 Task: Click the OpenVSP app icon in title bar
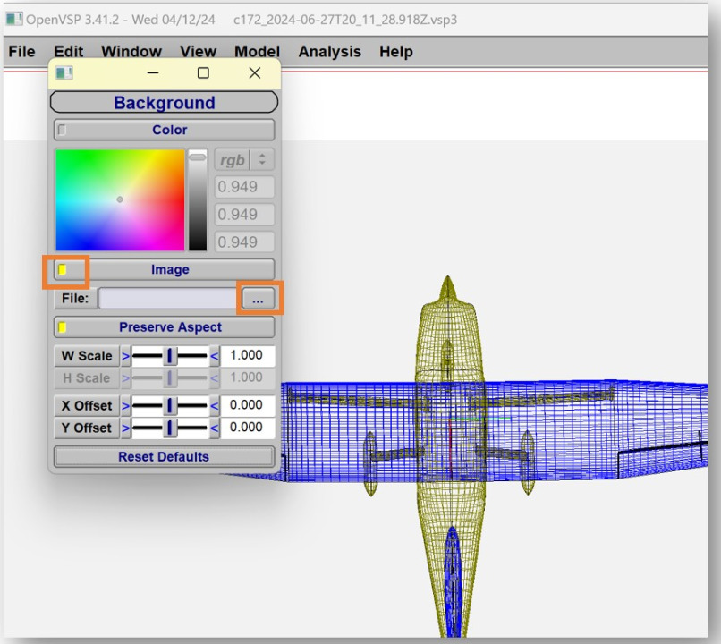tap(13, 20)
